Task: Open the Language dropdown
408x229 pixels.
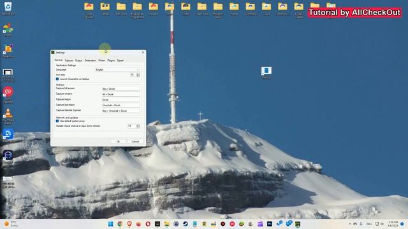Action: pyautogui.click(x=117, y=69)
